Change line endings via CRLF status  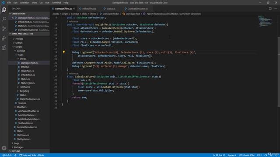pyautogui.click(x=259, y=155)
